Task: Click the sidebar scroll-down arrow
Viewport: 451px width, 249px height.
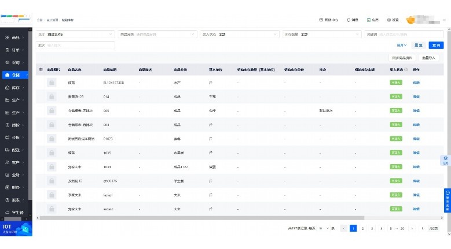Action: pos(30,215)
